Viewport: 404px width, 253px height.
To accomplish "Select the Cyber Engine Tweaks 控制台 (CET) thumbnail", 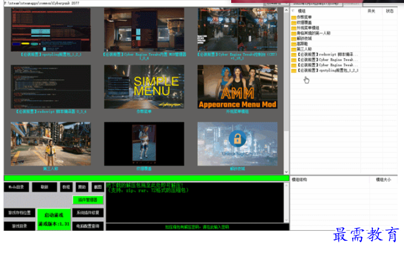I will pyautogui.click(x=237, y=30).
